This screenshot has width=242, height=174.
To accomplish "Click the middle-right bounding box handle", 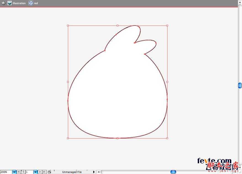I will 167,82.
